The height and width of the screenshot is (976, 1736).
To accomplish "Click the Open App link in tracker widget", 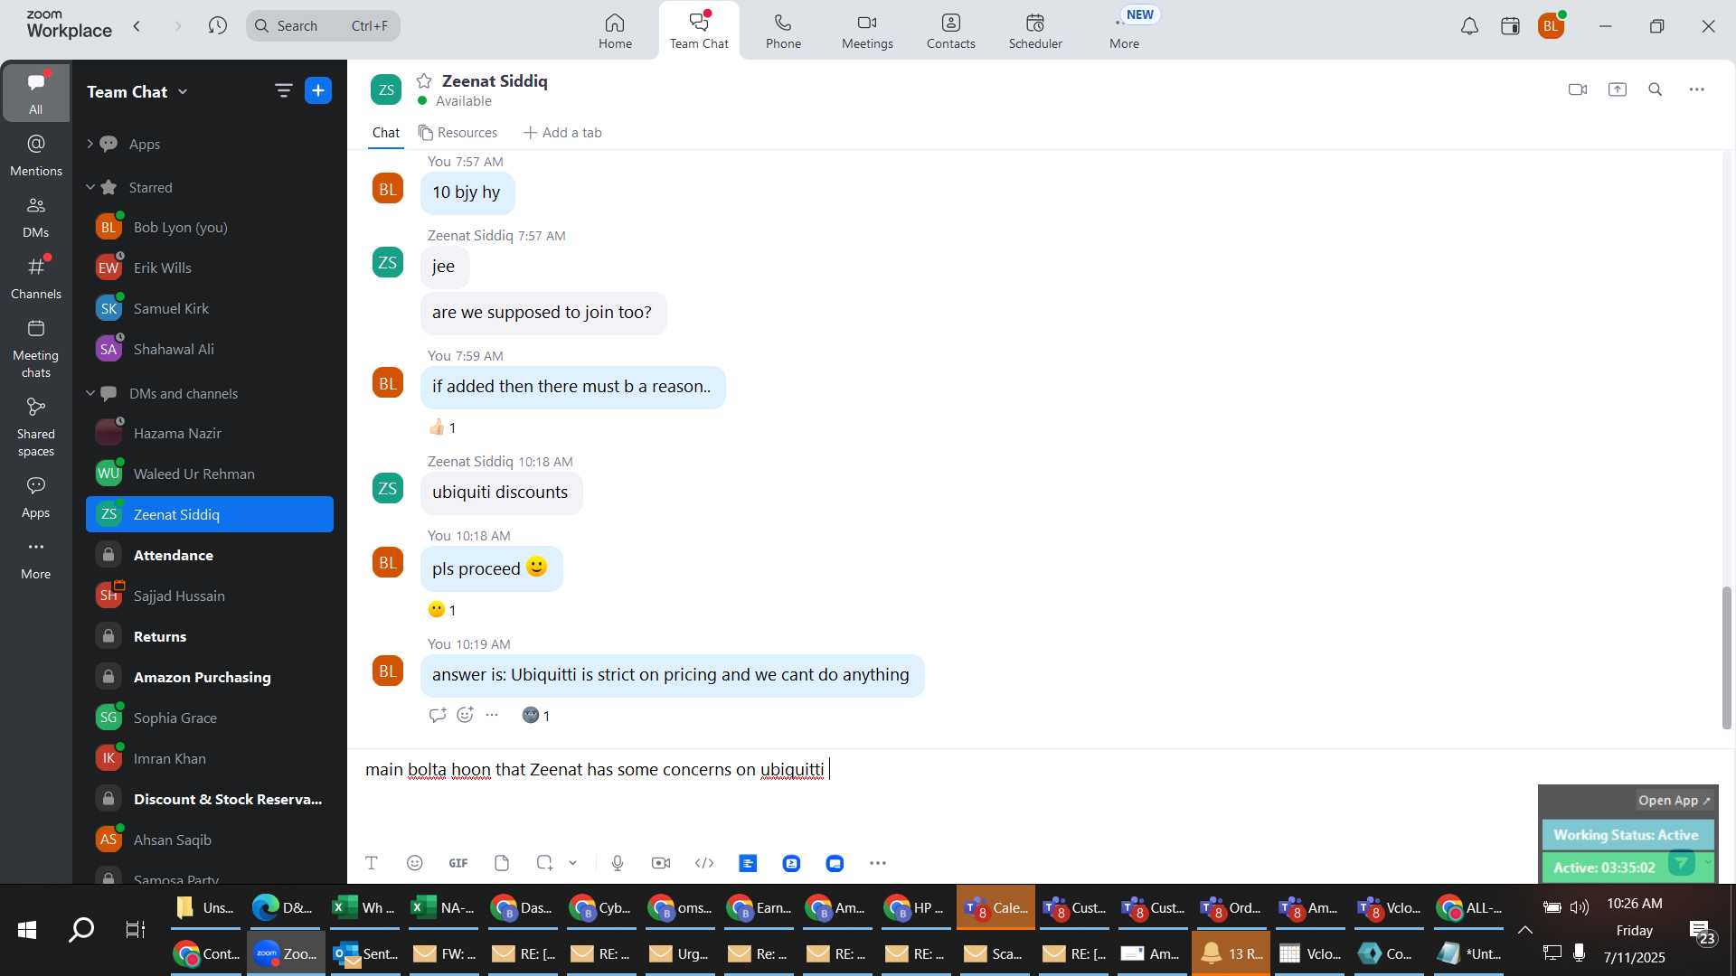I will point(1675,801).
